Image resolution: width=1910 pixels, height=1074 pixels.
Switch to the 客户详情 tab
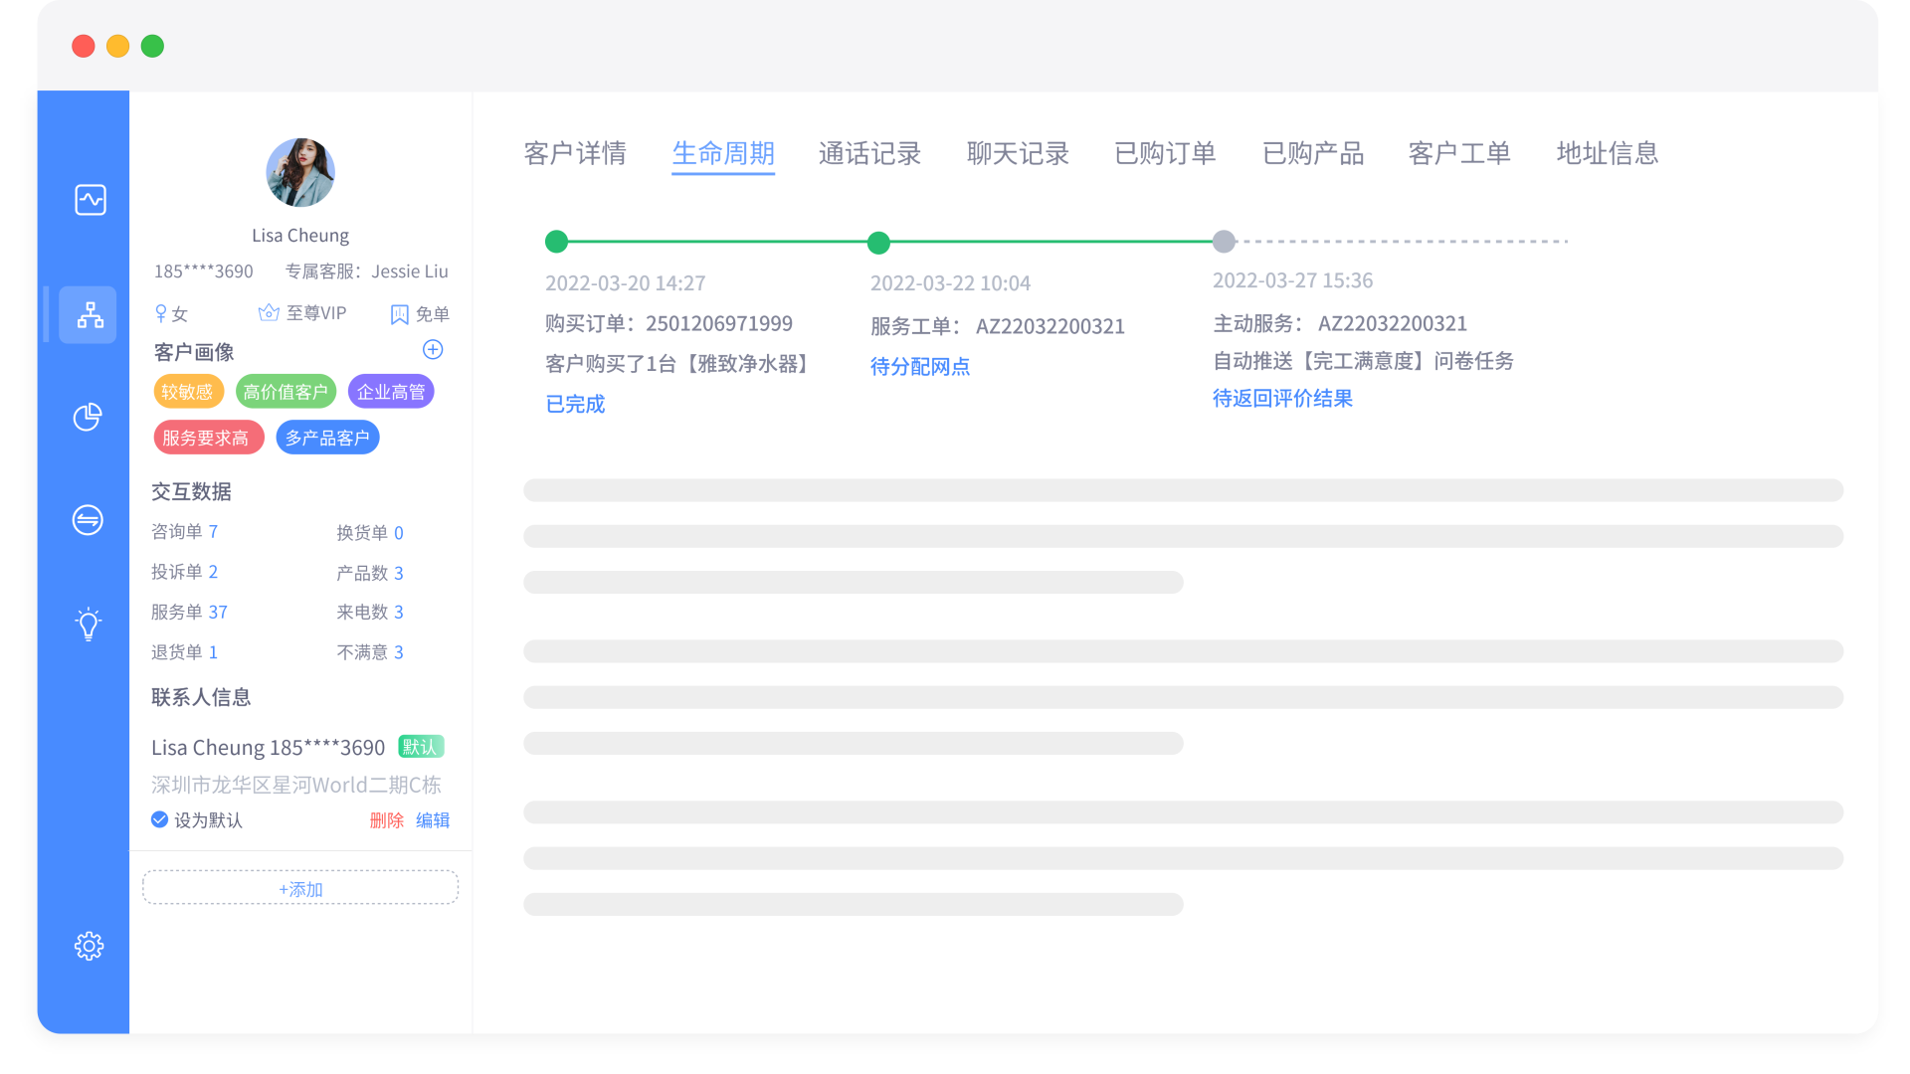pos(575,153)
